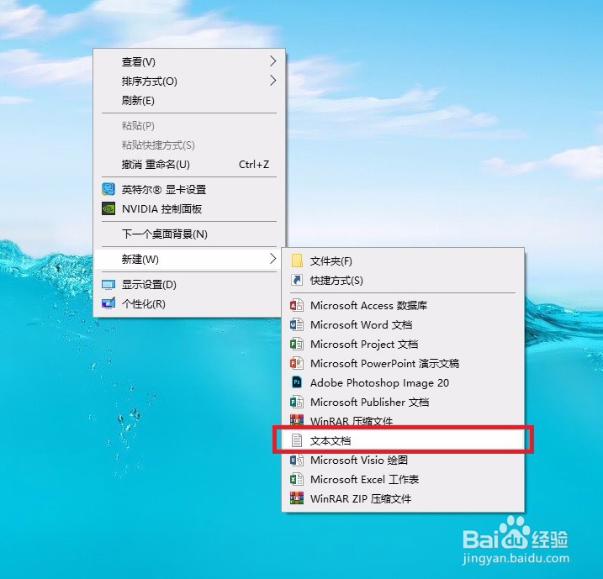Select 刷新(E) from context menu
Viewport: 603px width, 579px height.
coord(189,101)
